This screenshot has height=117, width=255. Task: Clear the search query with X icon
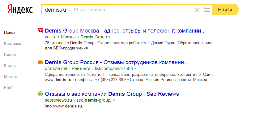coord(197,10)
